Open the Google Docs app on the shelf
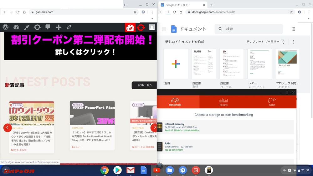Viewport: 313px width, 176px height. coord(144,170)
